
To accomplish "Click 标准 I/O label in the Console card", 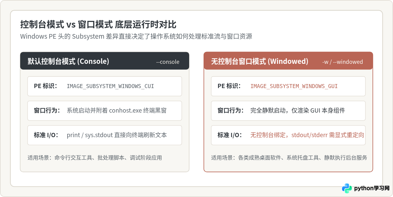I will click(x=46, y=135).
